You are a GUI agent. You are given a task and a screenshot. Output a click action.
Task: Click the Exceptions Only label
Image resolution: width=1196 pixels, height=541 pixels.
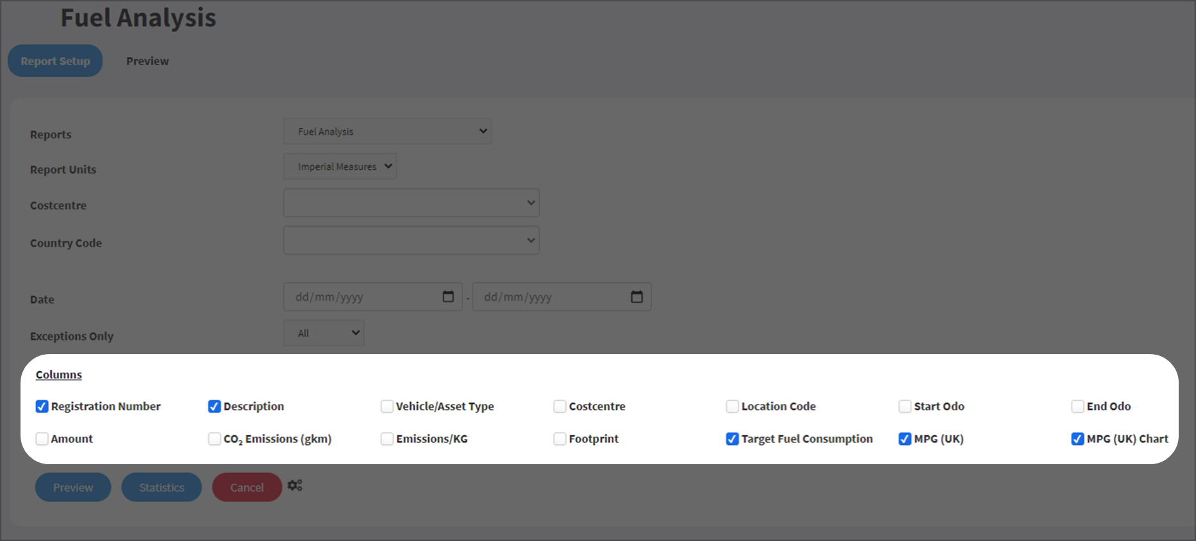tap(72, 336)
